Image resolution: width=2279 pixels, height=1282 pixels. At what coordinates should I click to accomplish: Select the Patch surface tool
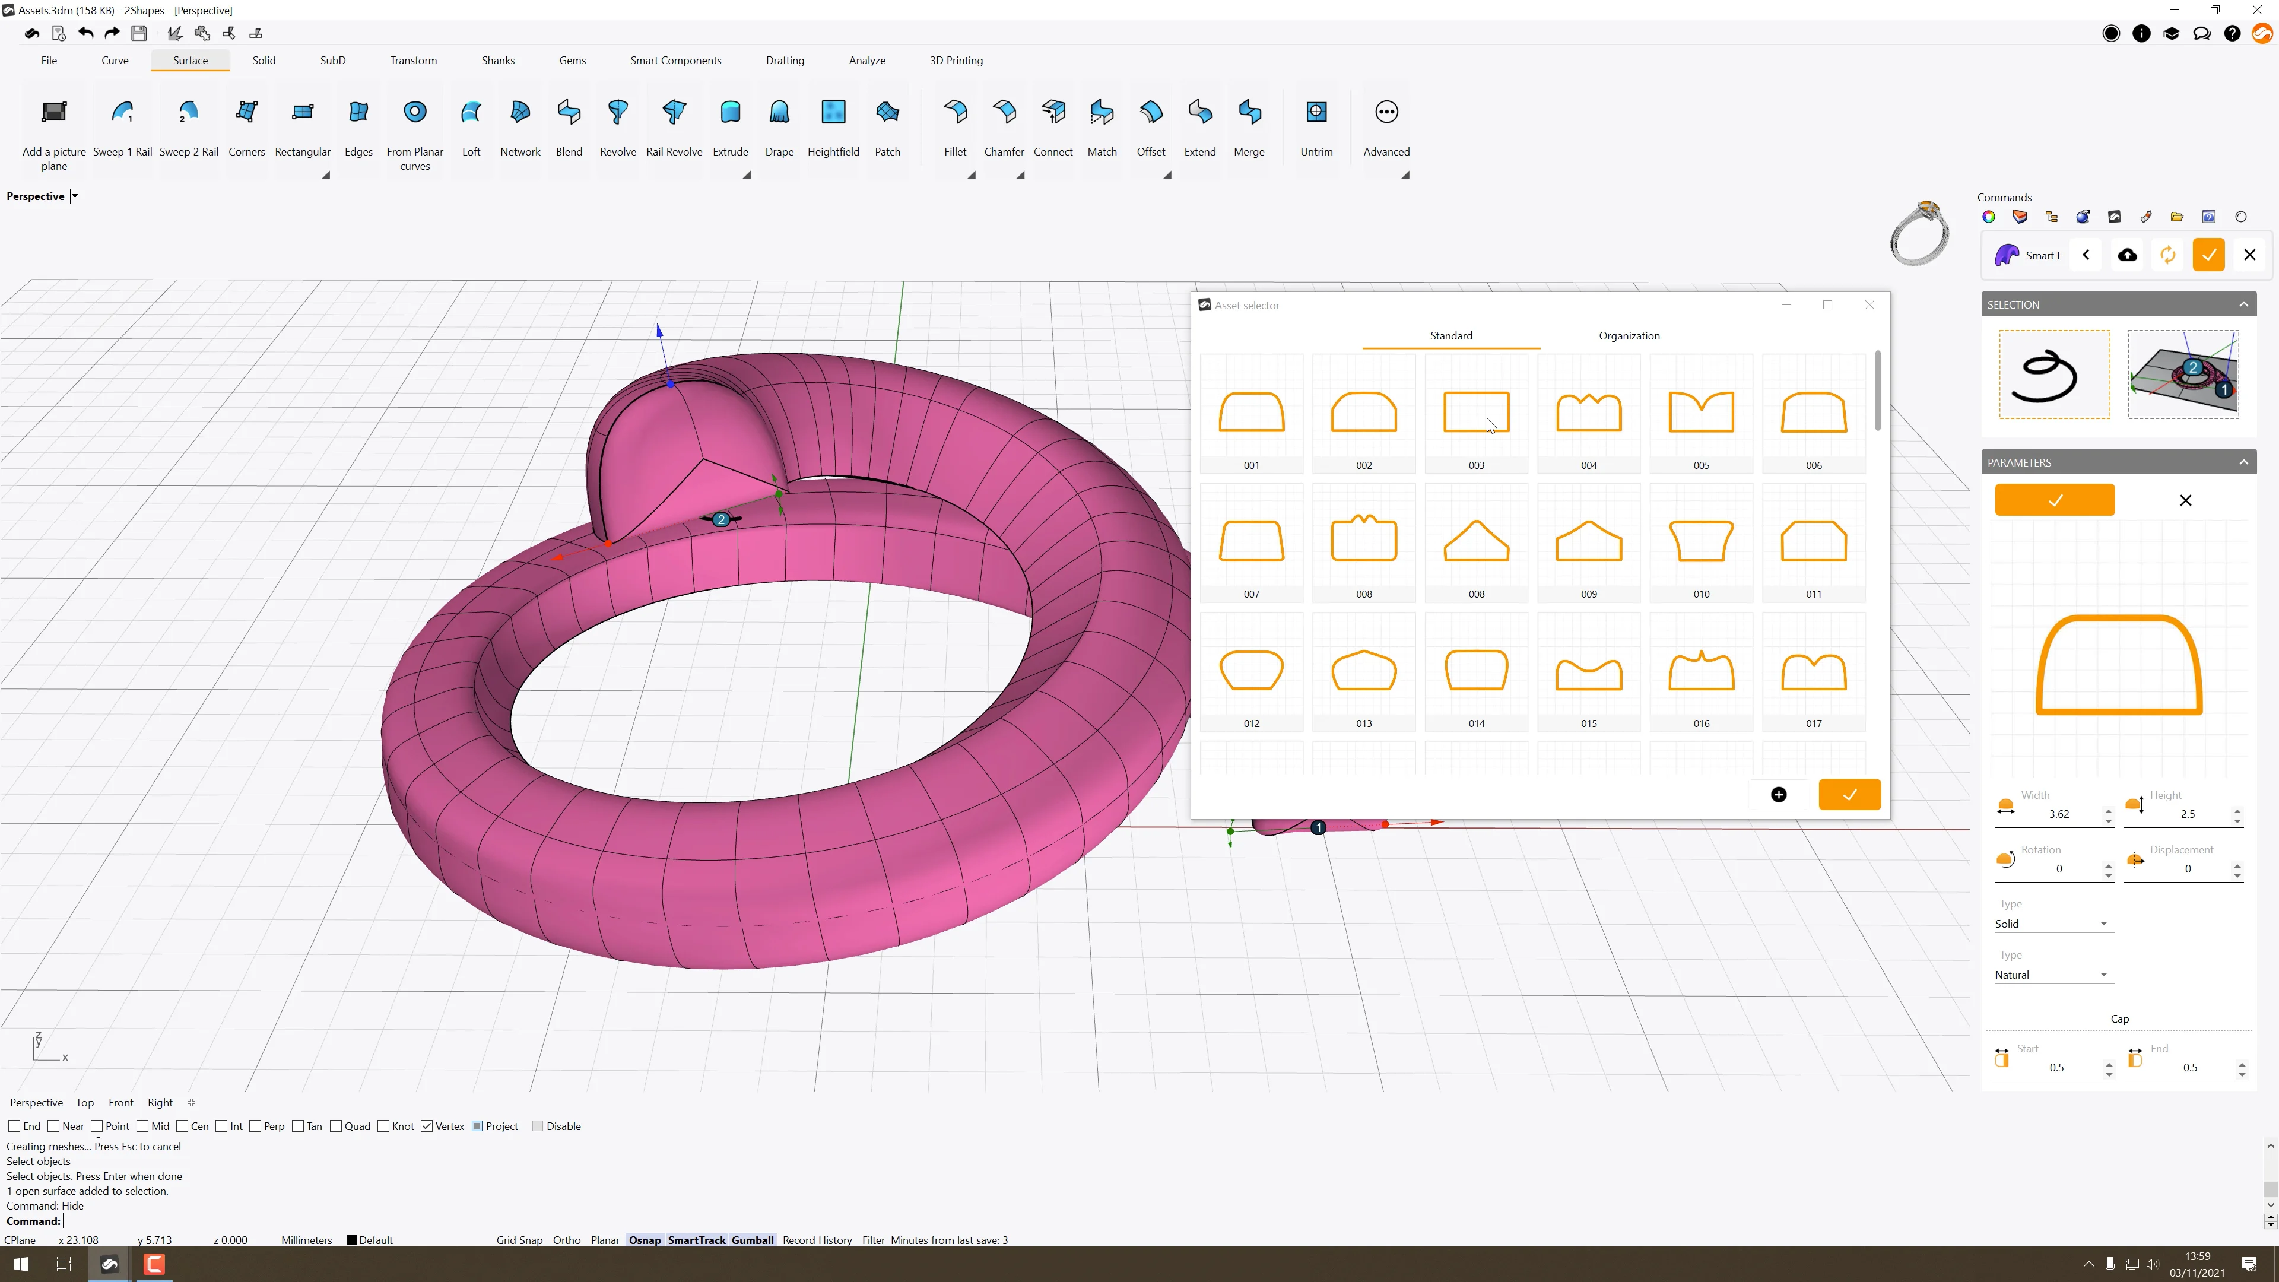point(887,128)
